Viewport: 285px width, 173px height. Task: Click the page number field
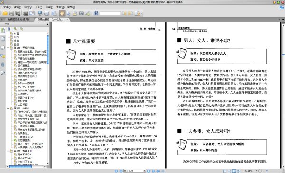tap(135, 171)
